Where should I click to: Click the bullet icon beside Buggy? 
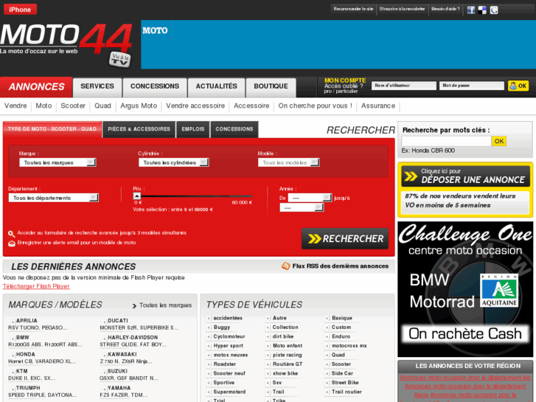point(209,328)
